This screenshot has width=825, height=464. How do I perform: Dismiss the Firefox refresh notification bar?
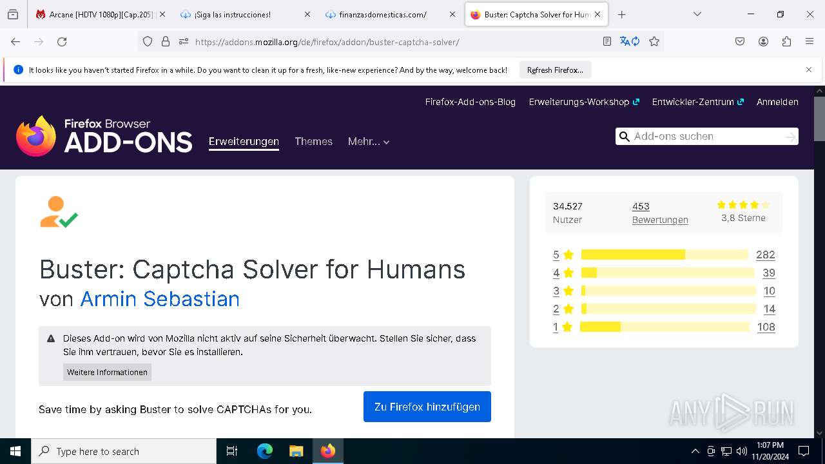point(808,70)
